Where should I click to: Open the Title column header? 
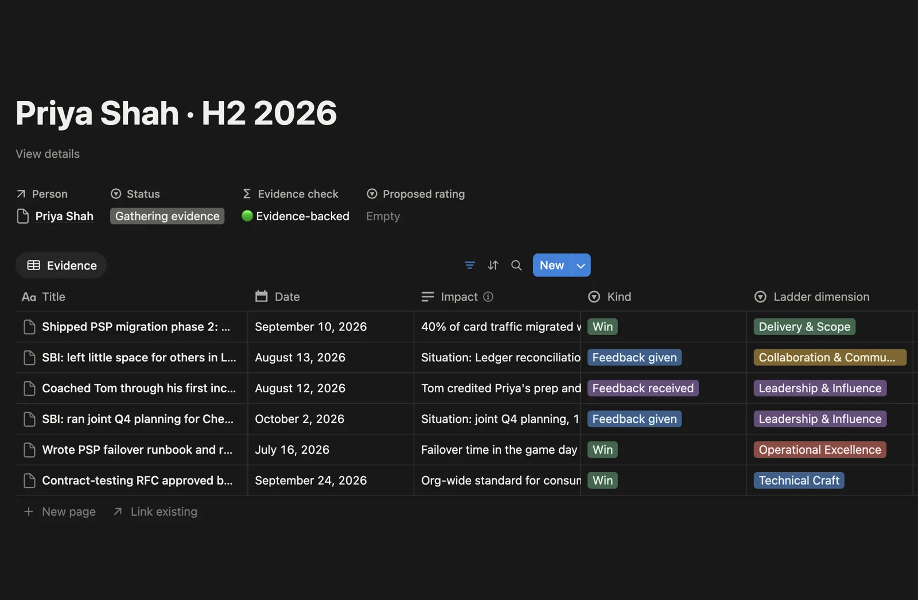click(131, 297)
